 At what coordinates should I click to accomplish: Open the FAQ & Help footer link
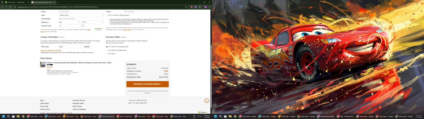[x=44, y=106]
